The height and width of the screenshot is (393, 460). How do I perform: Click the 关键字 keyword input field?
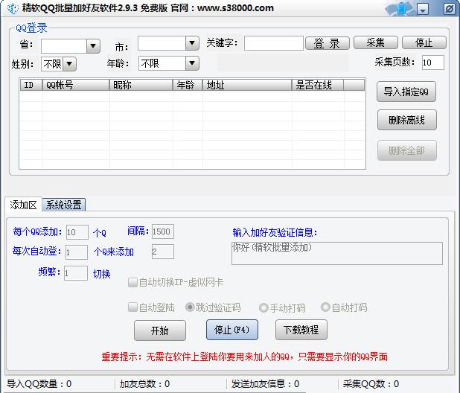click(x=273, y=43)
